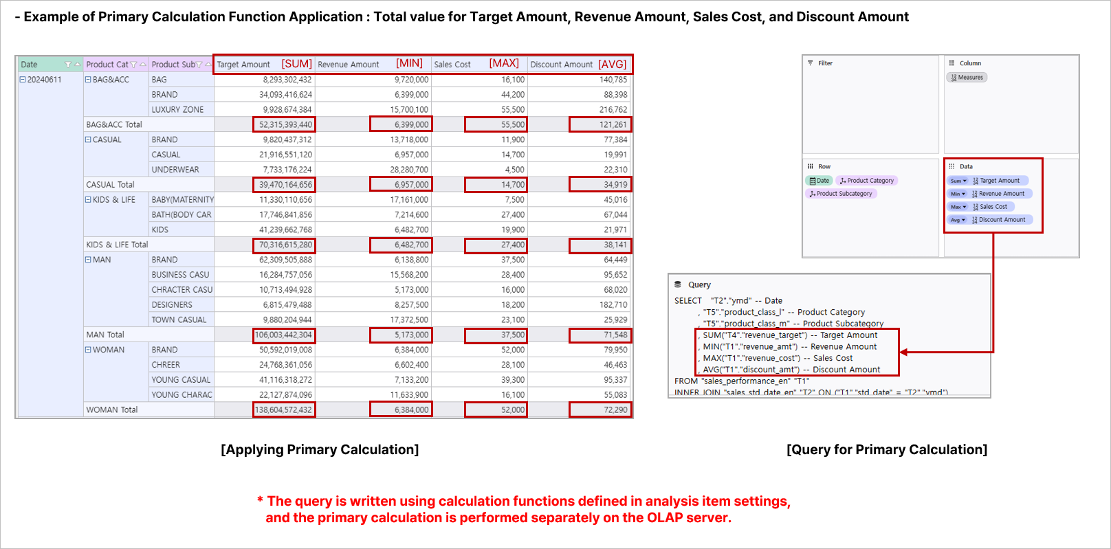Collapse the BAG&ACC category group

(x=88, y=80)
